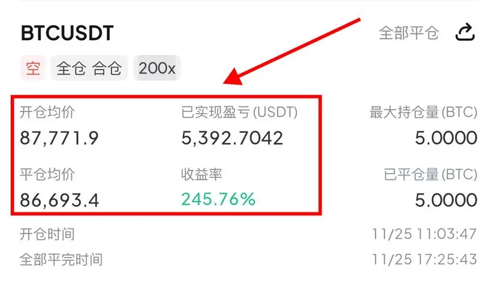
Task: Click the 全部平仓 close-all button
Action: tap(409, 33)
